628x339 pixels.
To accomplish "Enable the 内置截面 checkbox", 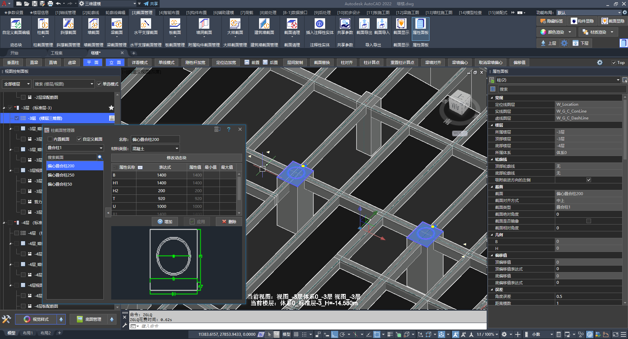I will 50,139.
